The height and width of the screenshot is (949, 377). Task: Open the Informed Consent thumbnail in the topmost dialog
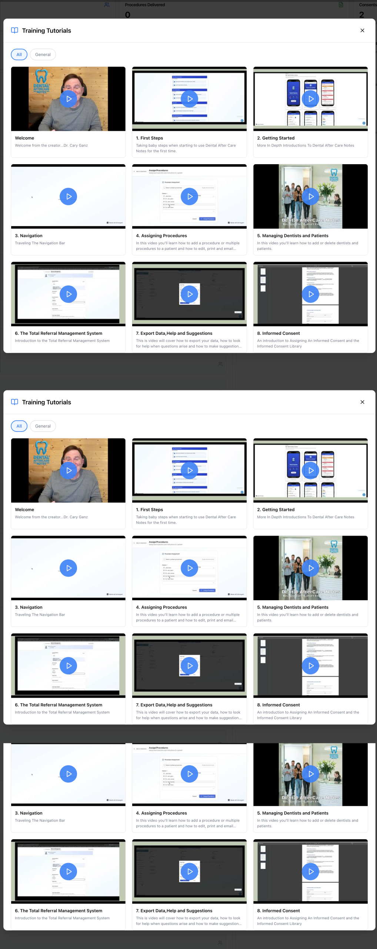(x=311, y=294)
